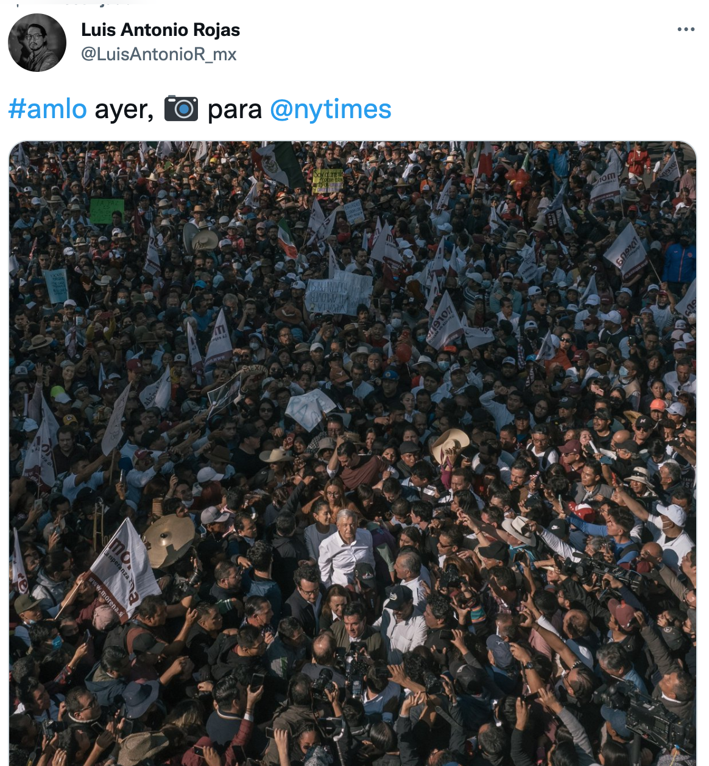Open the @LuisAntonioR_mx handle link

pos(159,54)
